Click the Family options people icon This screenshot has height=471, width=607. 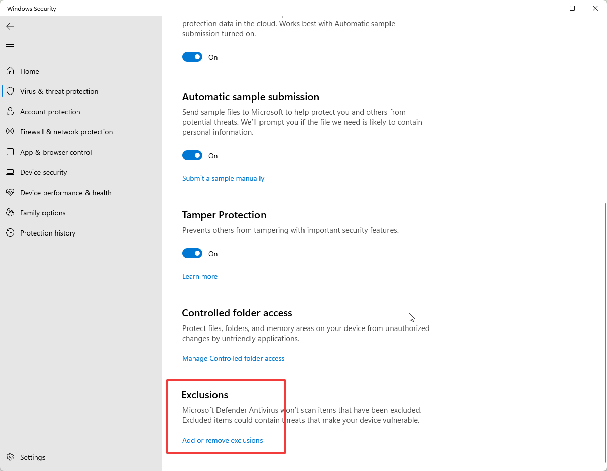[10, 213]
